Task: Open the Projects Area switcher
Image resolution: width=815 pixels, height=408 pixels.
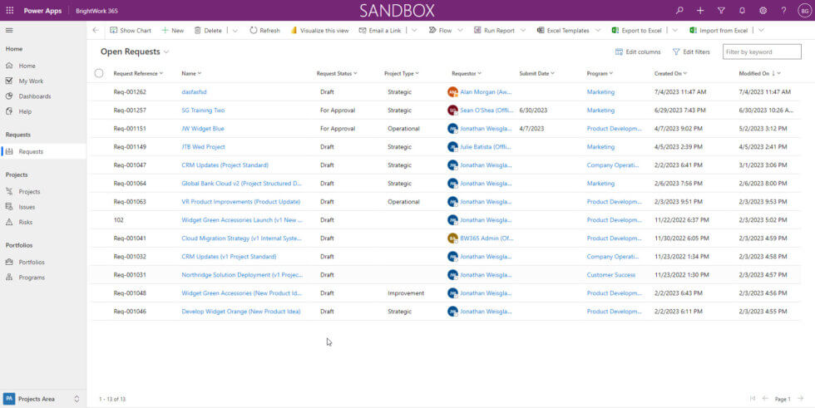Action: click(43, 399)
